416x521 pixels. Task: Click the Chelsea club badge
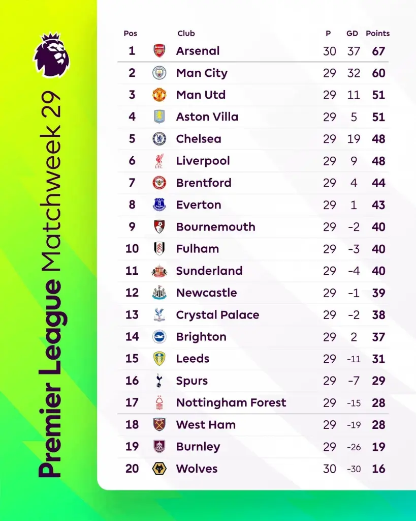pos(159,139)
